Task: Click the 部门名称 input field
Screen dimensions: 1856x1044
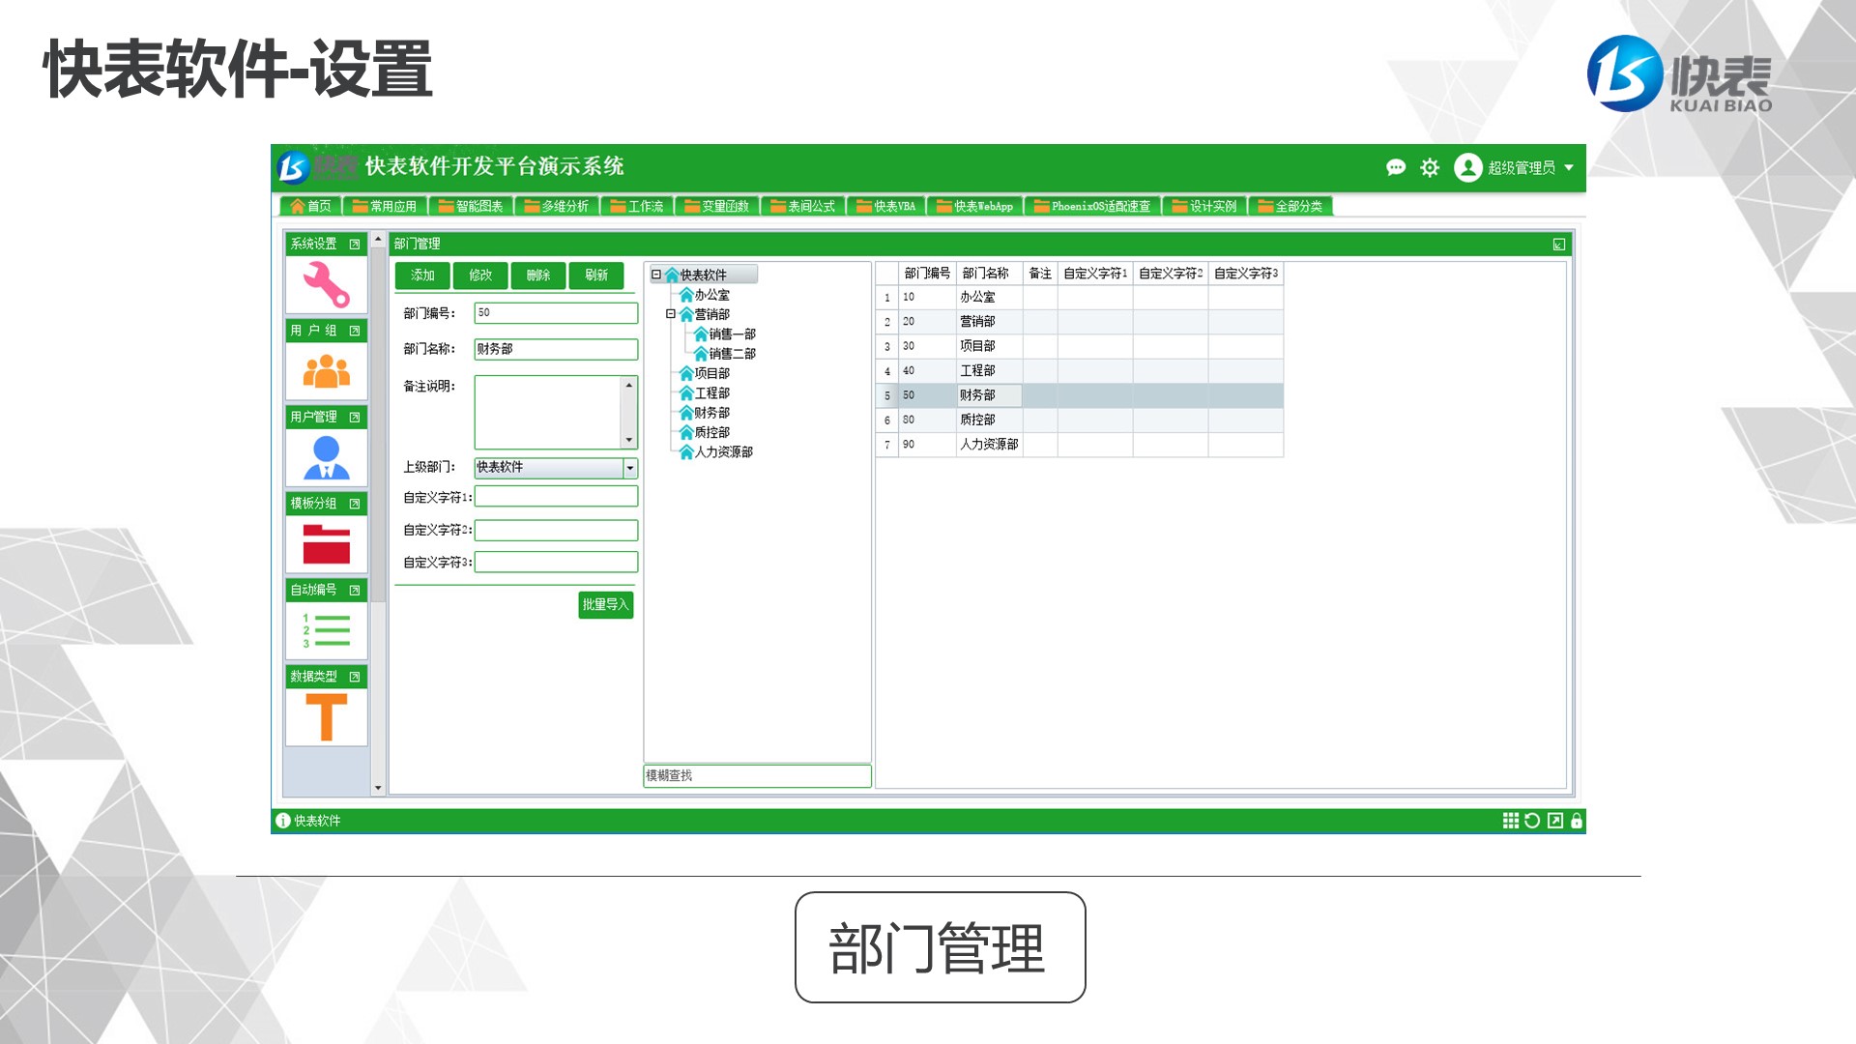Action: click(x=556, y=349)
